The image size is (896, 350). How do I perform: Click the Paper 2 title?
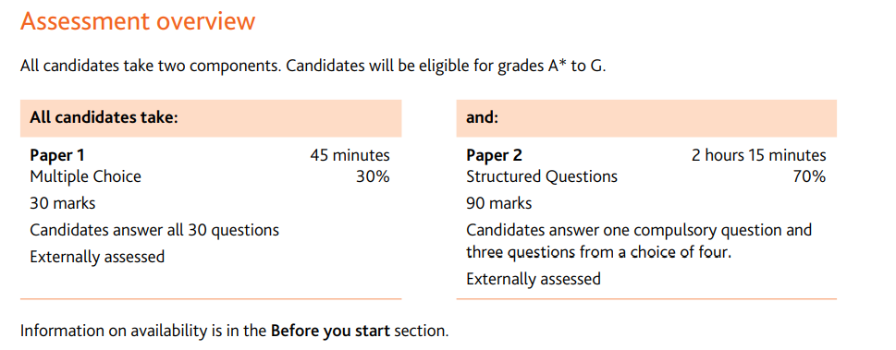pos(495,155)
